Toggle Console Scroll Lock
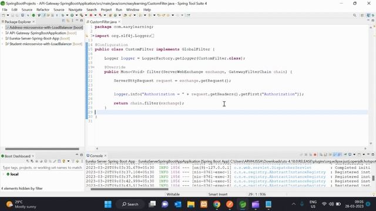This screenshot has width=376, height=211. [x=325, y=155]
